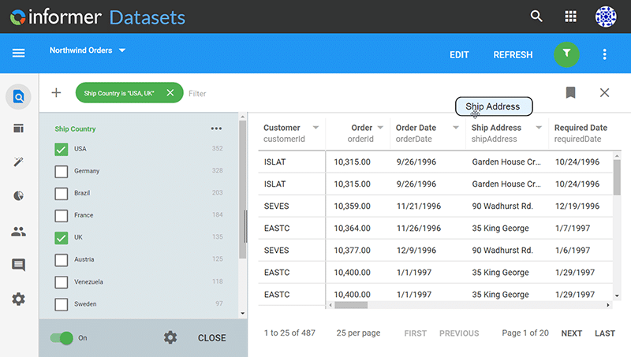Click the horizontal scroll right arrow
Image resolution: width=631 pixels, height=357 pixels.
point(608,305)
